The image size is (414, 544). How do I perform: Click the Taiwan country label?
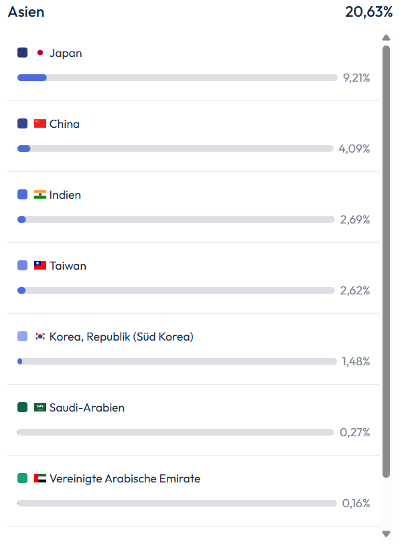coord(68,266)
